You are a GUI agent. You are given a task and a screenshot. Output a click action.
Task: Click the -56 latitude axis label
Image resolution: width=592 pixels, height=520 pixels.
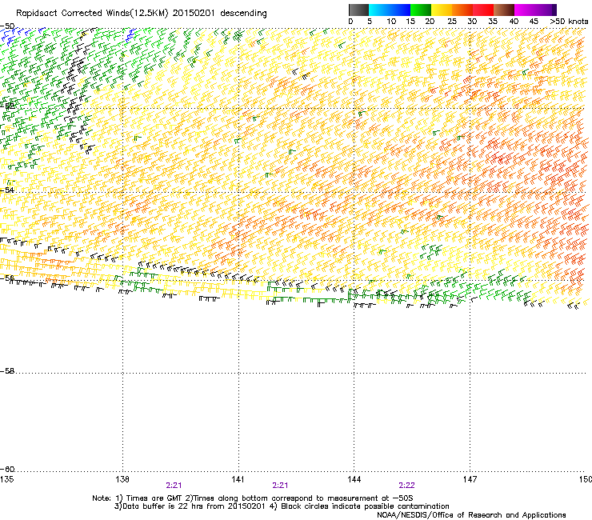7,278
